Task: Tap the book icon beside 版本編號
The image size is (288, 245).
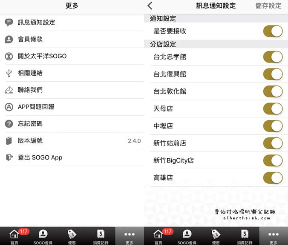Action: (9, 141)
